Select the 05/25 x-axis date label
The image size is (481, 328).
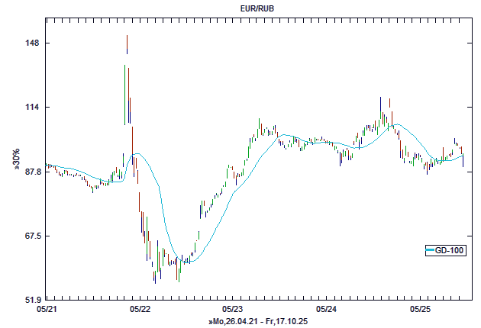[419, 310]
